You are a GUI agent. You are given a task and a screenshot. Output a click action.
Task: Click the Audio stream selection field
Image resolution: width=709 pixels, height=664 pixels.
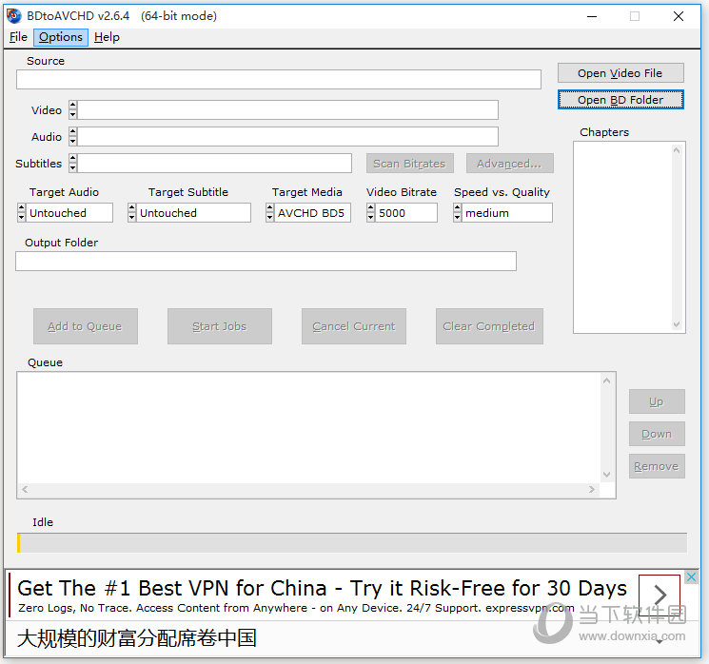(x=288, y=136)
